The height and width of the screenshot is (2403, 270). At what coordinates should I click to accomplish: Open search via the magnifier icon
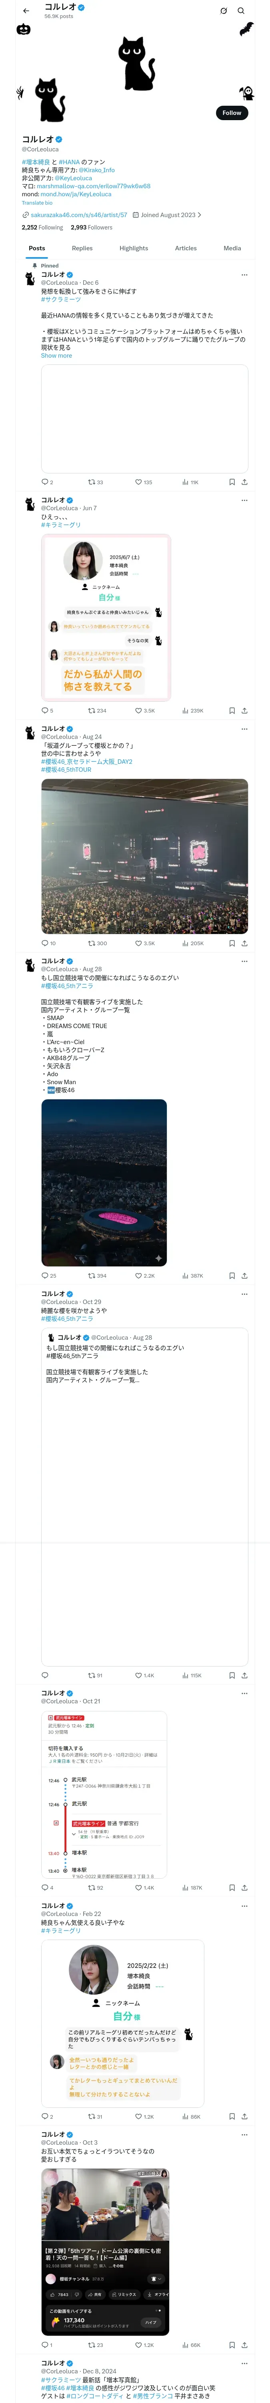[x=240, y=11]
